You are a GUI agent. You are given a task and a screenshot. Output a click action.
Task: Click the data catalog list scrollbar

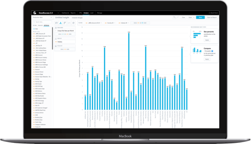coord(52,38)
